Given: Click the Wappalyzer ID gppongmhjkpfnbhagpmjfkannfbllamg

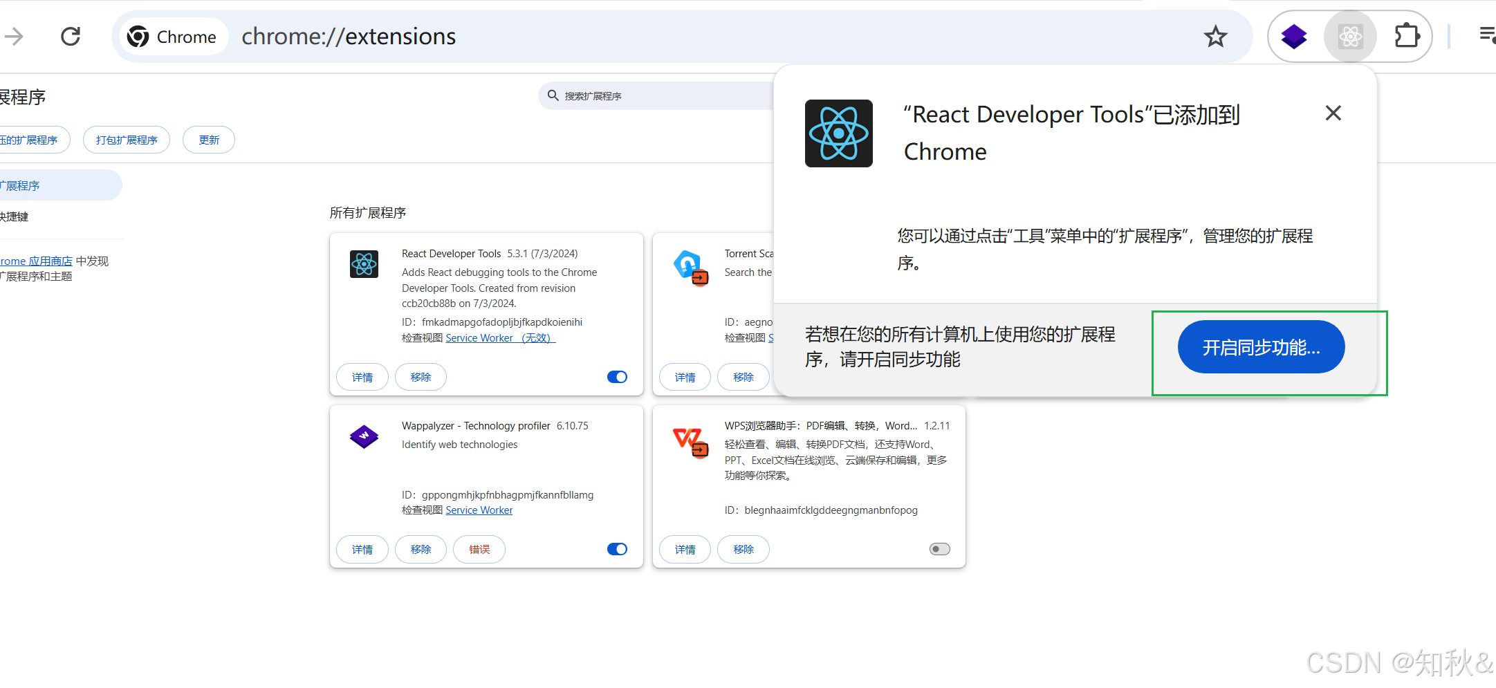Looking at the screenshot, I should 508,495.
